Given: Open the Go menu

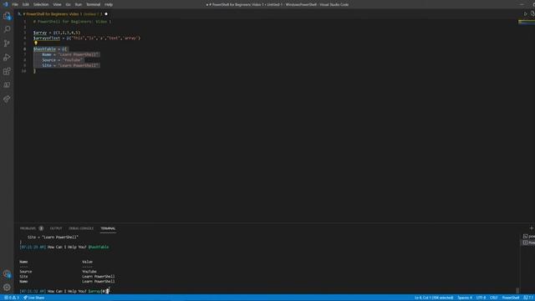Looking at the screenshot, I should coord(69,4).
